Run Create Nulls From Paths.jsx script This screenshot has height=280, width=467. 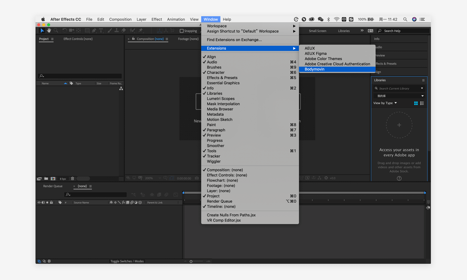coord(250,215)
